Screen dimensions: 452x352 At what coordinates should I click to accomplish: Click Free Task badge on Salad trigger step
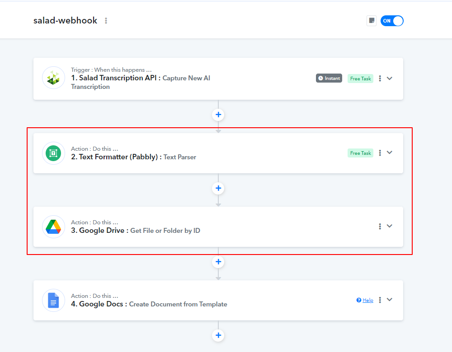point(360,79)
